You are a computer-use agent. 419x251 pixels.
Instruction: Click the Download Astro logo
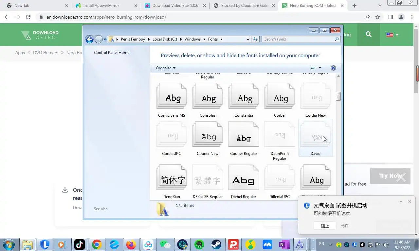[x=40, y=35]
